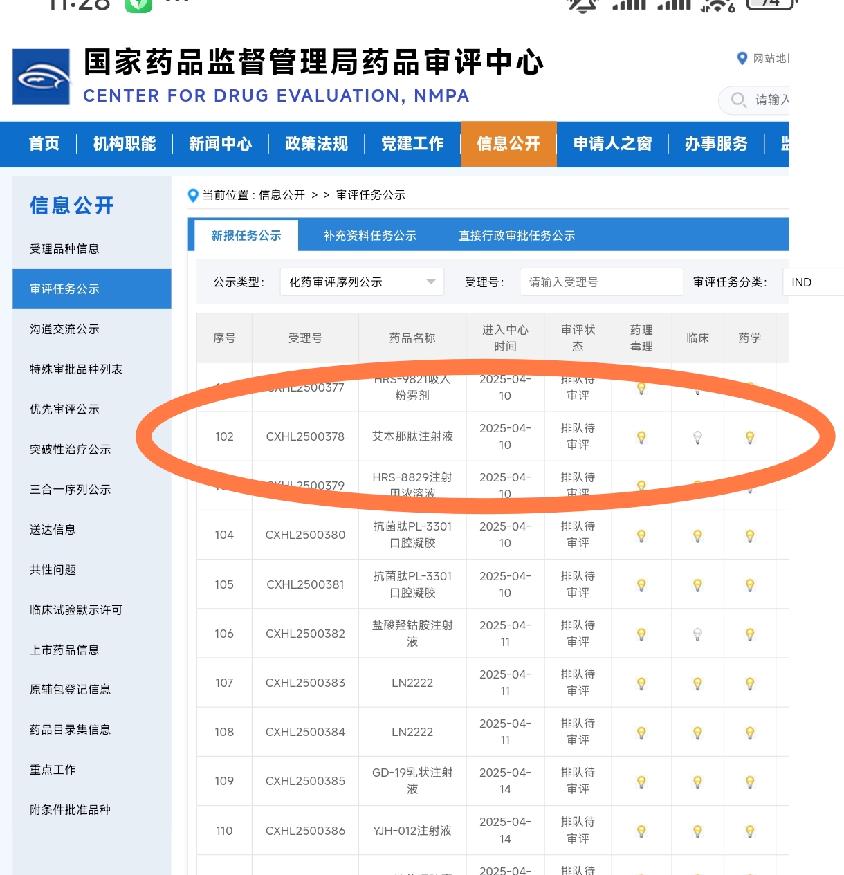Open 审评任务公示 in the sidebar
Image resolution: width=844 pixels, height=875 pixels.
91,289
